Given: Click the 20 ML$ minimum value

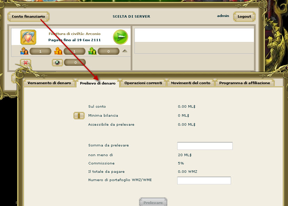Looking at the screenshot, I should coord(185,155).
